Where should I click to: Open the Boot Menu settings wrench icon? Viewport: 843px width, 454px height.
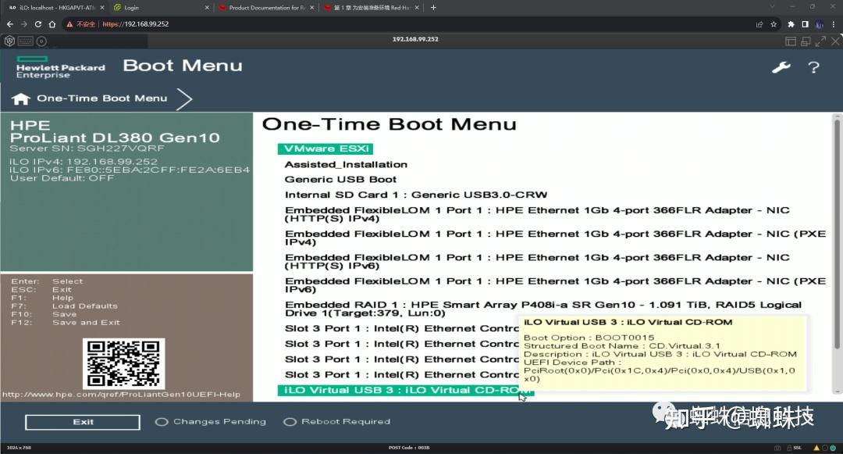click(x=781, y=67)
